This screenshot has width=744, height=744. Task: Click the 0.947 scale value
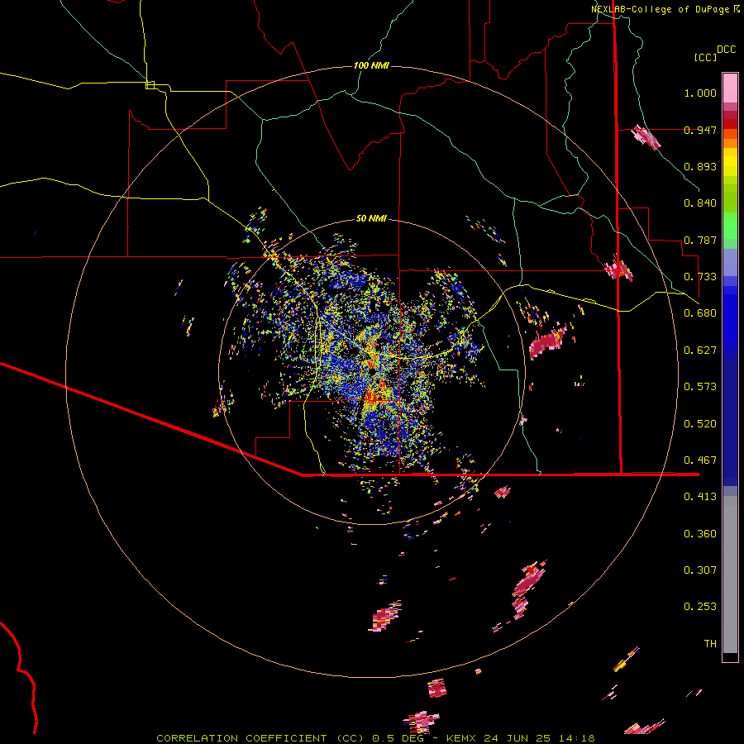pyautogui.click(x=700, y=130)
